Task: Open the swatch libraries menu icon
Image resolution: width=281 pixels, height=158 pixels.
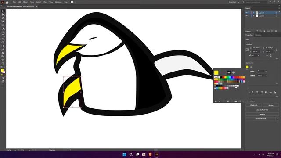Action: click(216, 101)
